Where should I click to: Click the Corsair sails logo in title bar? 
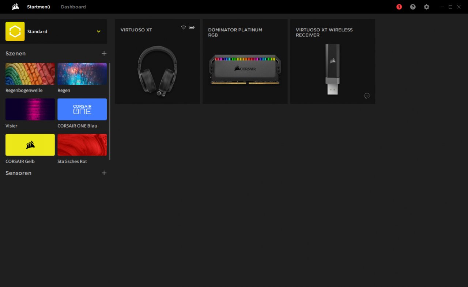coord(15,7)
